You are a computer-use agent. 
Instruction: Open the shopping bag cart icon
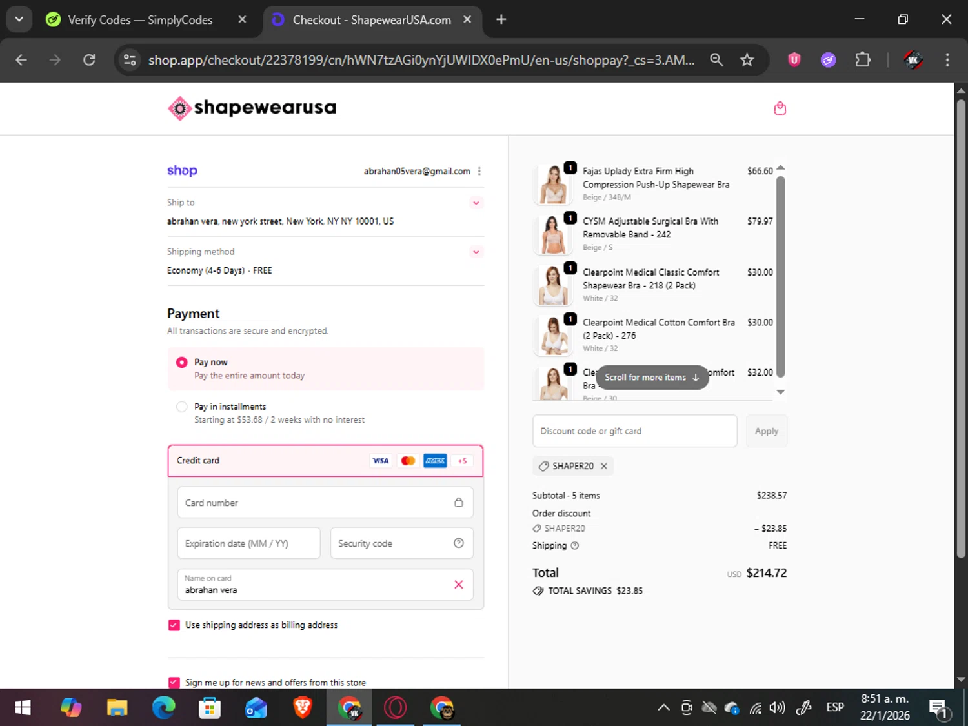(780, 108)
